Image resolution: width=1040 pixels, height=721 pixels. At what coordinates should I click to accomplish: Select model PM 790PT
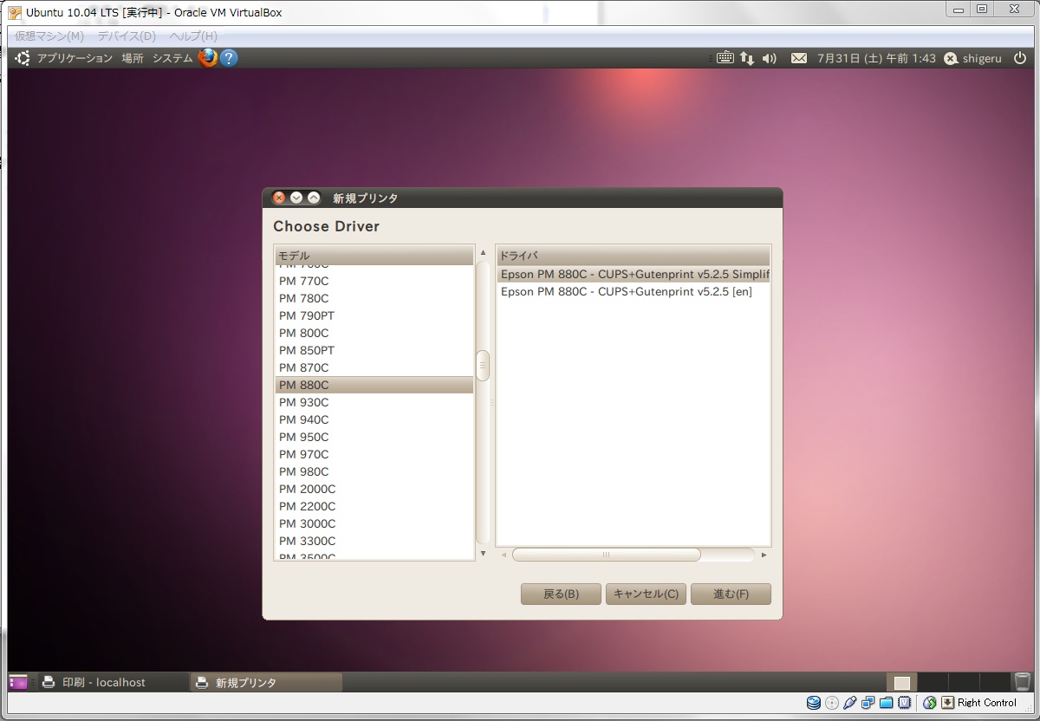pyautogui.click(x=374, y=315)
